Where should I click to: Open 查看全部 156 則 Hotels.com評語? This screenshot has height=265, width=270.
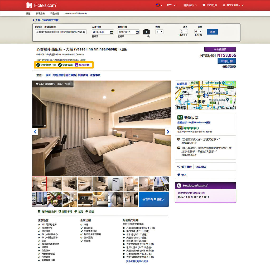(194, 122)
